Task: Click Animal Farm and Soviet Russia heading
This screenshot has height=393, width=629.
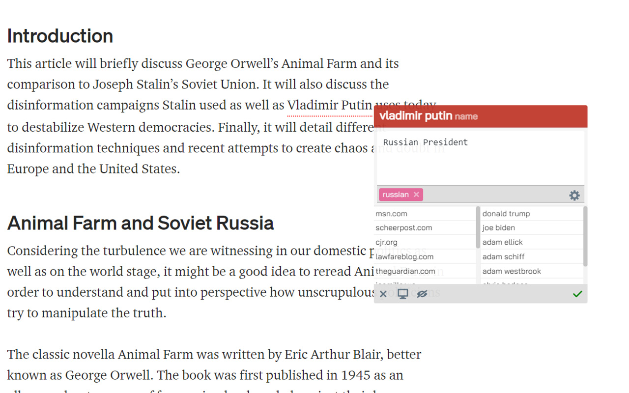Action: pyautogui.click(x=141, y=223)
